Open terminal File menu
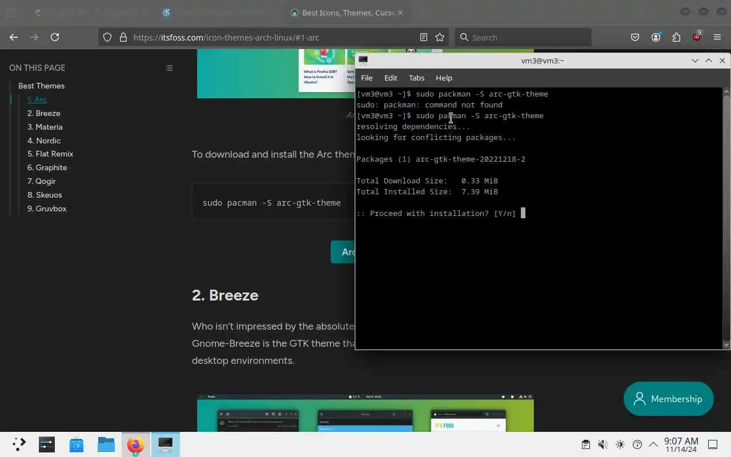 click(x=367, y=78)
